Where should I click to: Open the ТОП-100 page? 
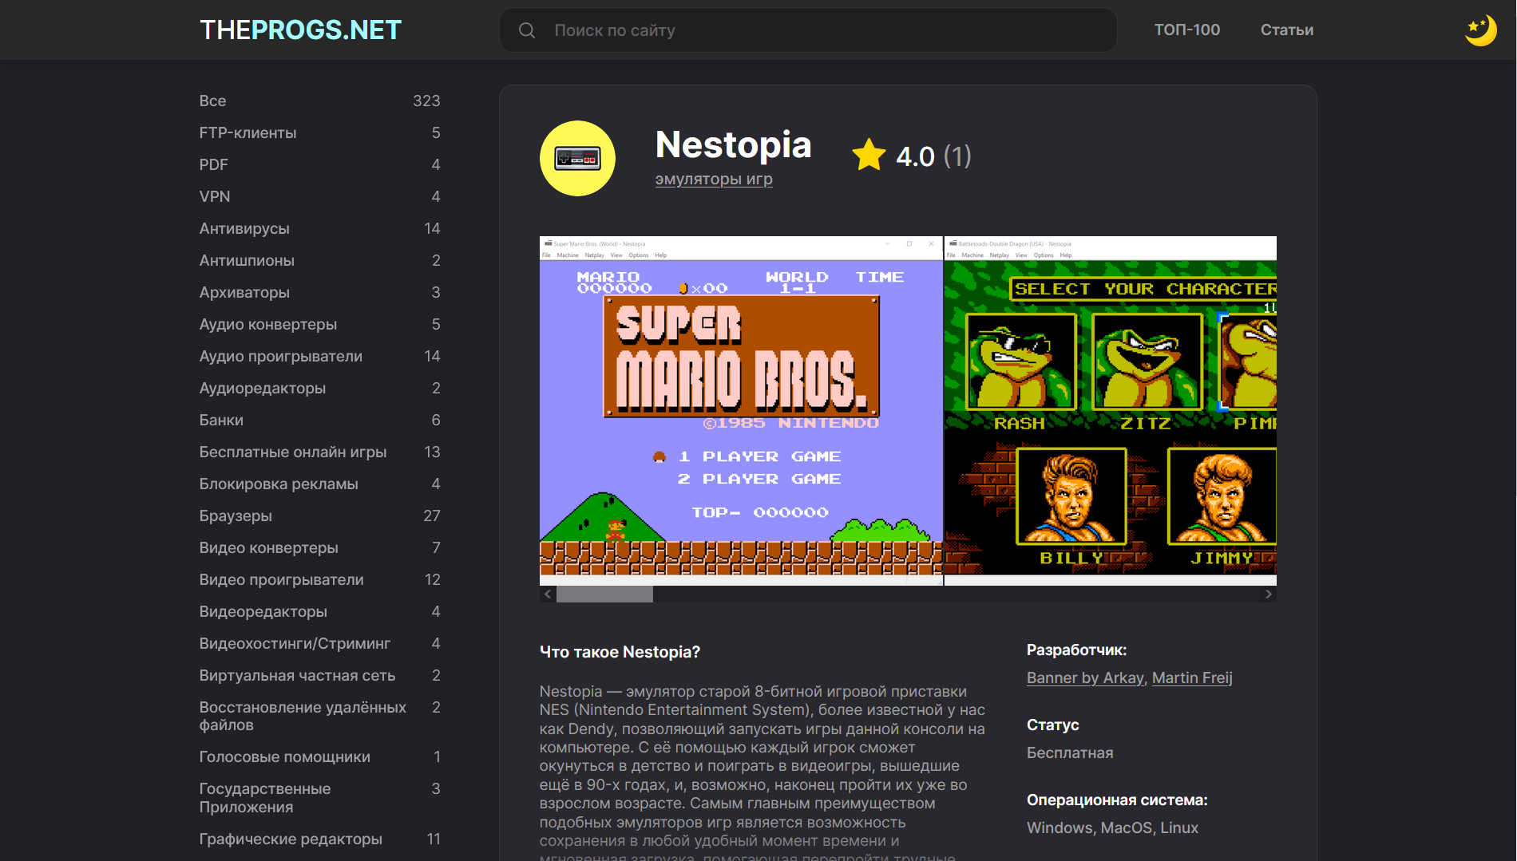pos(1186,30)
